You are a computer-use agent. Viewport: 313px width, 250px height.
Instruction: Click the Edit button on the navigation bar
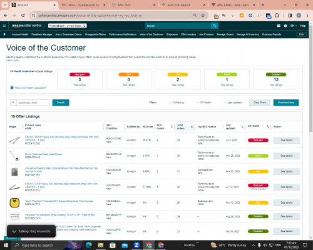(x=302, y=34)
